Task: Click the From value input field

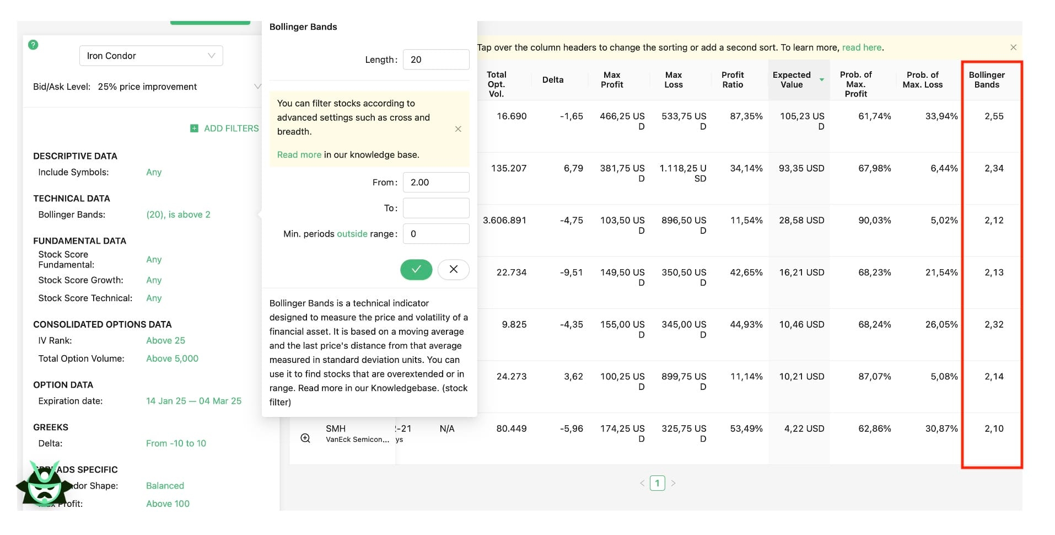Action: (x=436, y=183)
